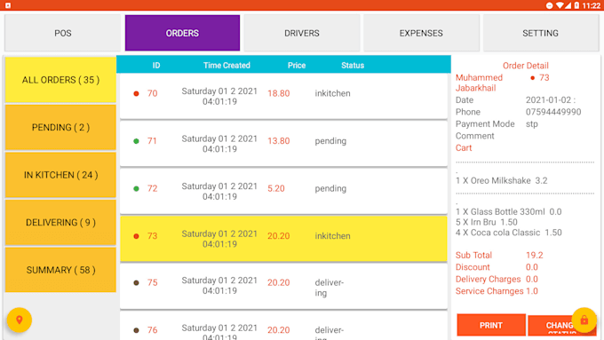Click the Time Created column header

coord(226,66)
